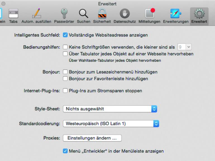The image size is (215, 161).
Task: Click Einstellungen ändern proxies button
Action: (92, 138)
